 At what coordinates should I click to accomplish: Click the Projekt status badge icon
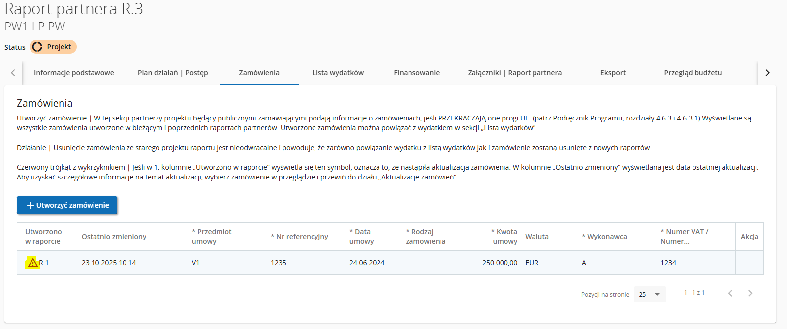click(37, 47)
